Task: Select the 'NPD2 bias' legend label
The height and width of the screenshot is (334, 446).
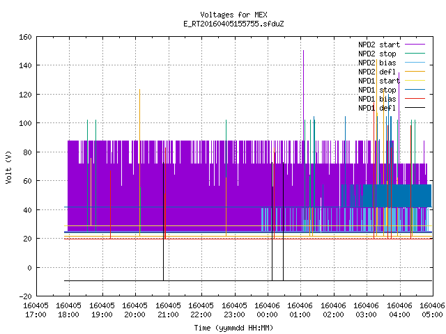Action: click(377, 63)
